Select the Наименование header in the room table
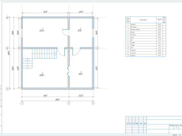Viewport: 182px width, 136px height. [143, 20]
